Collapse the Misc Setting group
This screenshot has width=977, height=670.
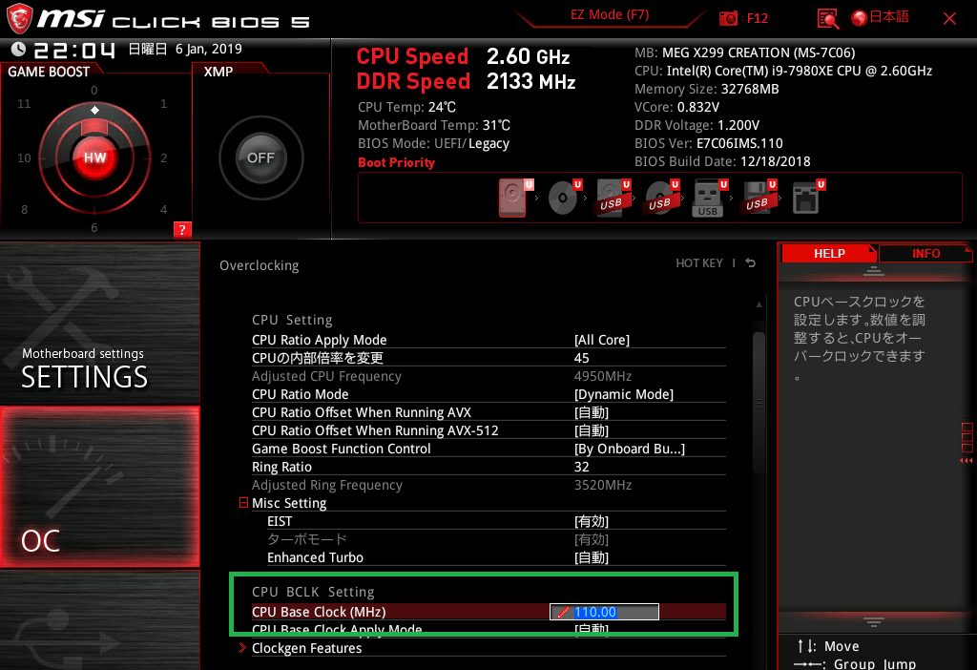243,502
